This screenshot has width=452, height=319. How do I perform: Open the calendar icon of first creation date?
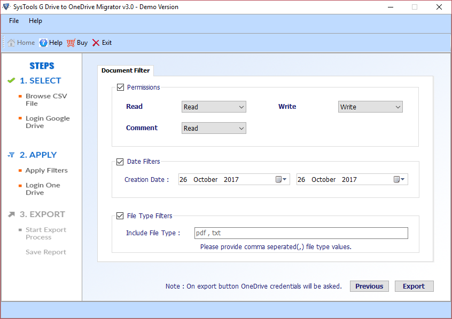click(x=281, y=179)
